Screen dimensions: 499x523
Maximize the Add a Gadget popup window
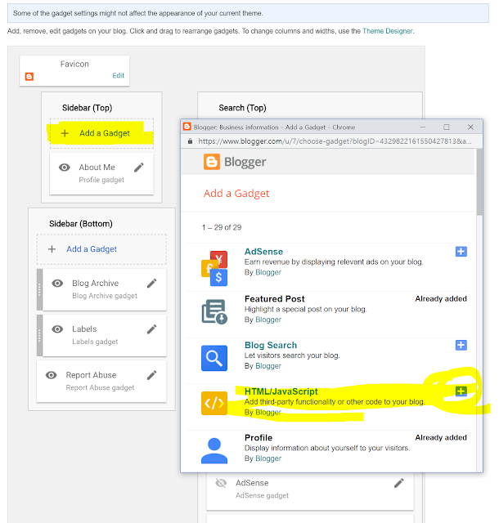tap(446, 127)
